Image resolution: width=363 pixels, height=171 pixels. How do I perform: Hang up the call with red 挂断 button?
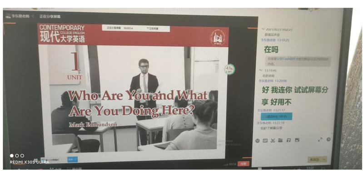click(244, 164)
